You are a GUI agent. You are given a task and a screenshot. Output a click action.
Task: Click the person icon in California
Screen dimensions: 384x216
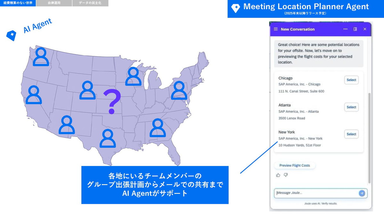34,95
